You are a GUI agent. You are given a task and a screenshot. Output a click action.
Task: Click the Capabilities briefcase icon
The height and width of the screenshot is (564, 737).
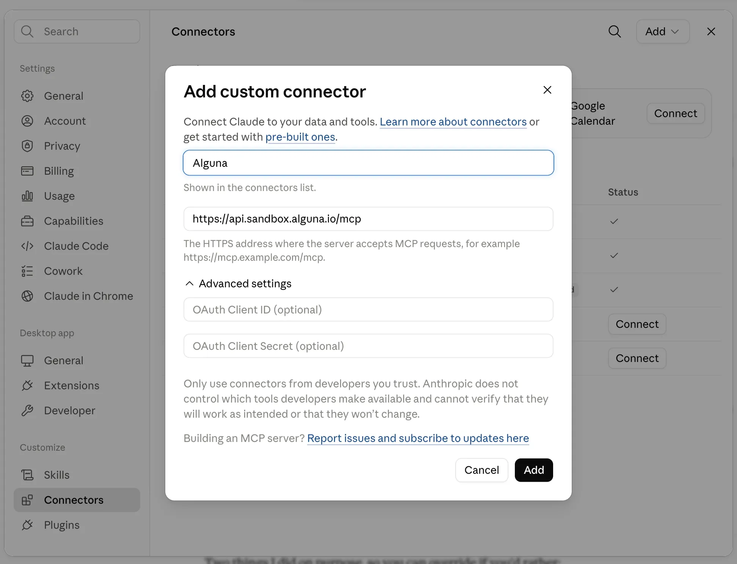[27, 221]
